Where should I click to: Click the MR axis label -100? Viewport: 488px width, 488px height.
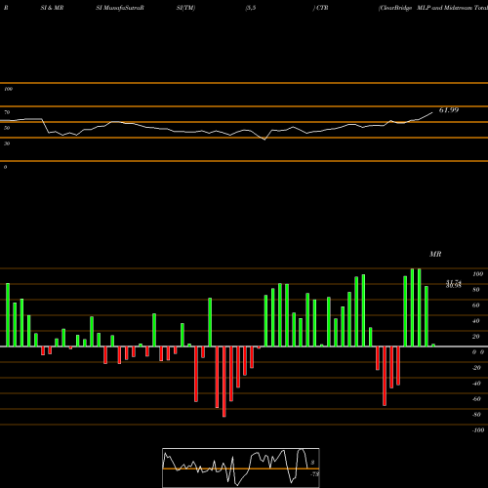click(x=478, y=430)
